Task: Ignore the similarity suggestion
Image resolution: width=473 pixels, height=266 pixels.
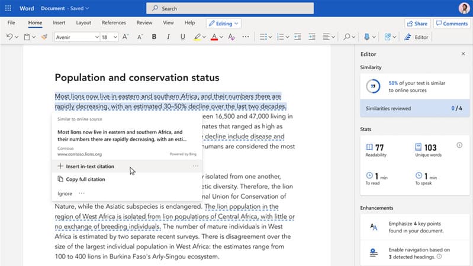Action: [x=65, y=193]
